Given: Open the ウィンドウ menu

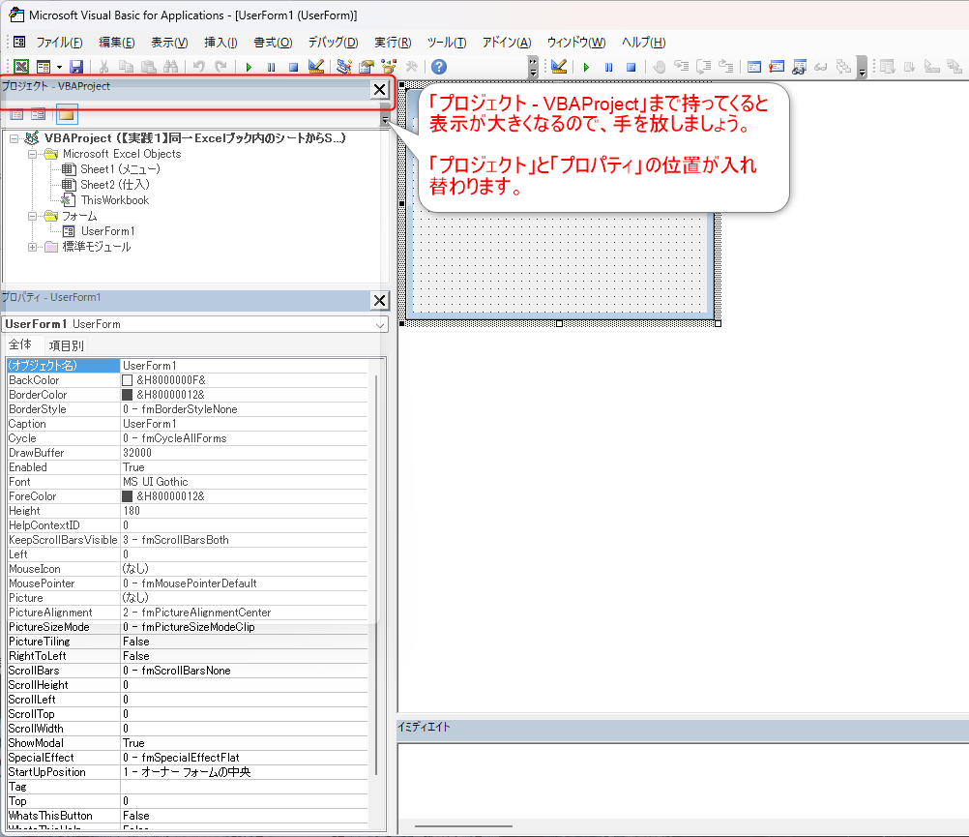Looking at the screenshot, I should (576, 42).
